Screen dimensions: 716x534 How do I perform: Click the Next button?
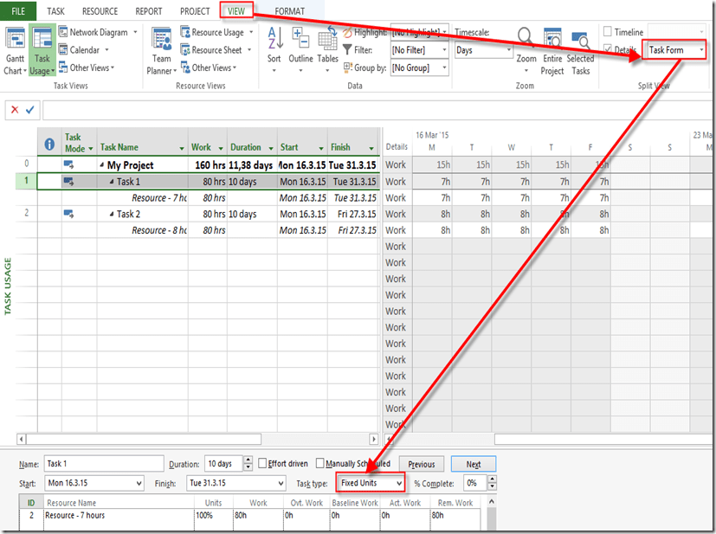point(473,464)
